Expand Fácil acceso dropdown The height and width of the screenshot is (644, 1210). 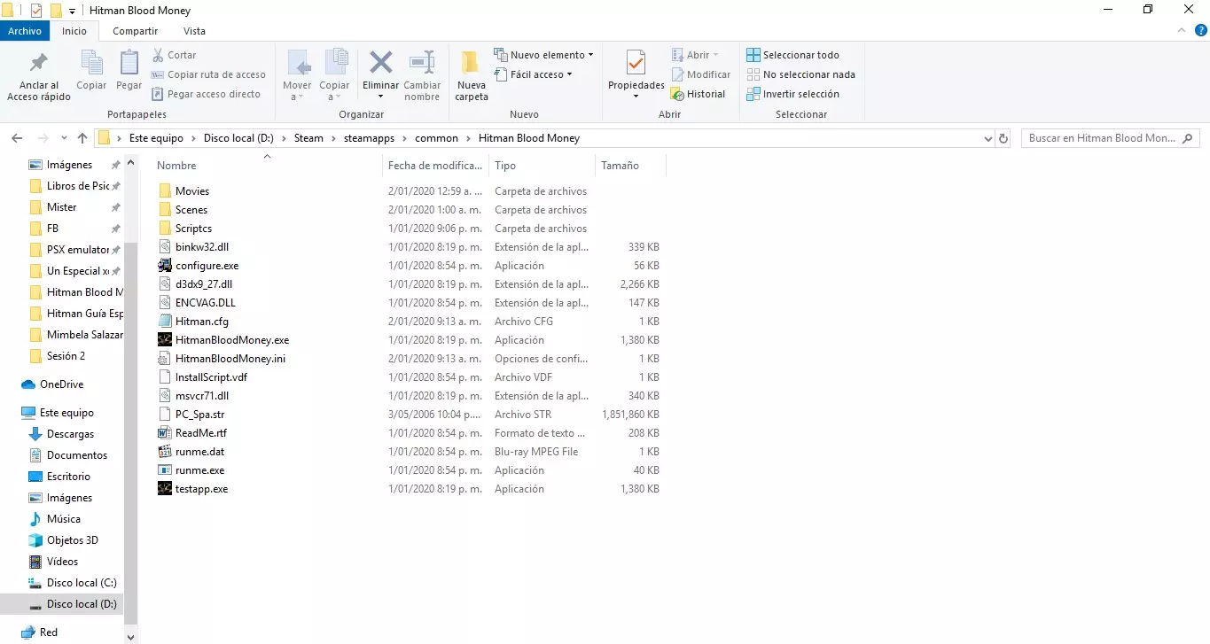(x=533, y=74)
